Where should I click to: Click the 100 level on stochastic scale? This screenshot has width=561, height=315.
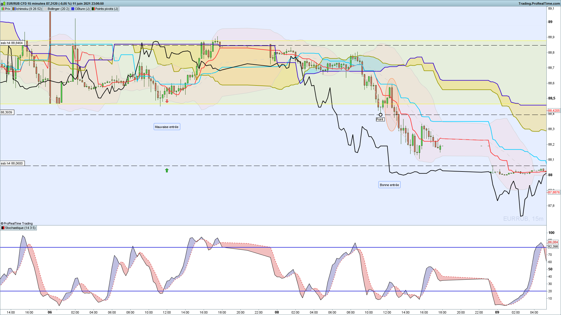click(x=551, y=233)
